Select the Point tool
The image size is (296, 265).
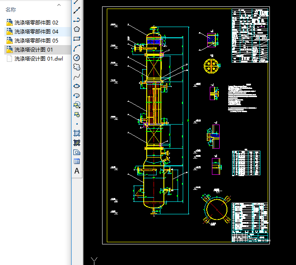[x=77, y=124]
